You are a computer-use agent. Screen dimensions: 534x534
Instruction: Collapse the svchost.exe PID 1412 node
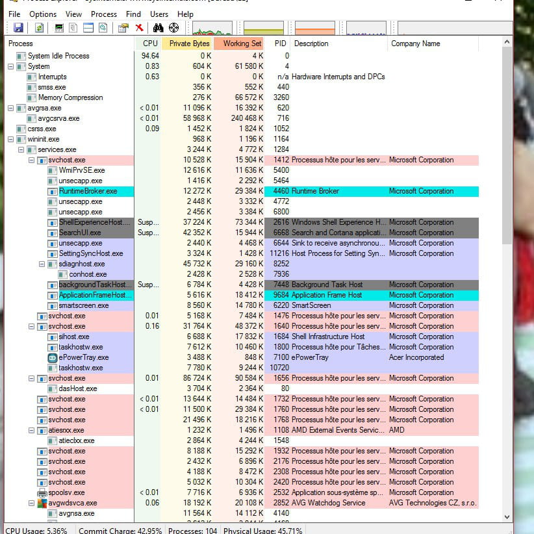tap(31, 160)
